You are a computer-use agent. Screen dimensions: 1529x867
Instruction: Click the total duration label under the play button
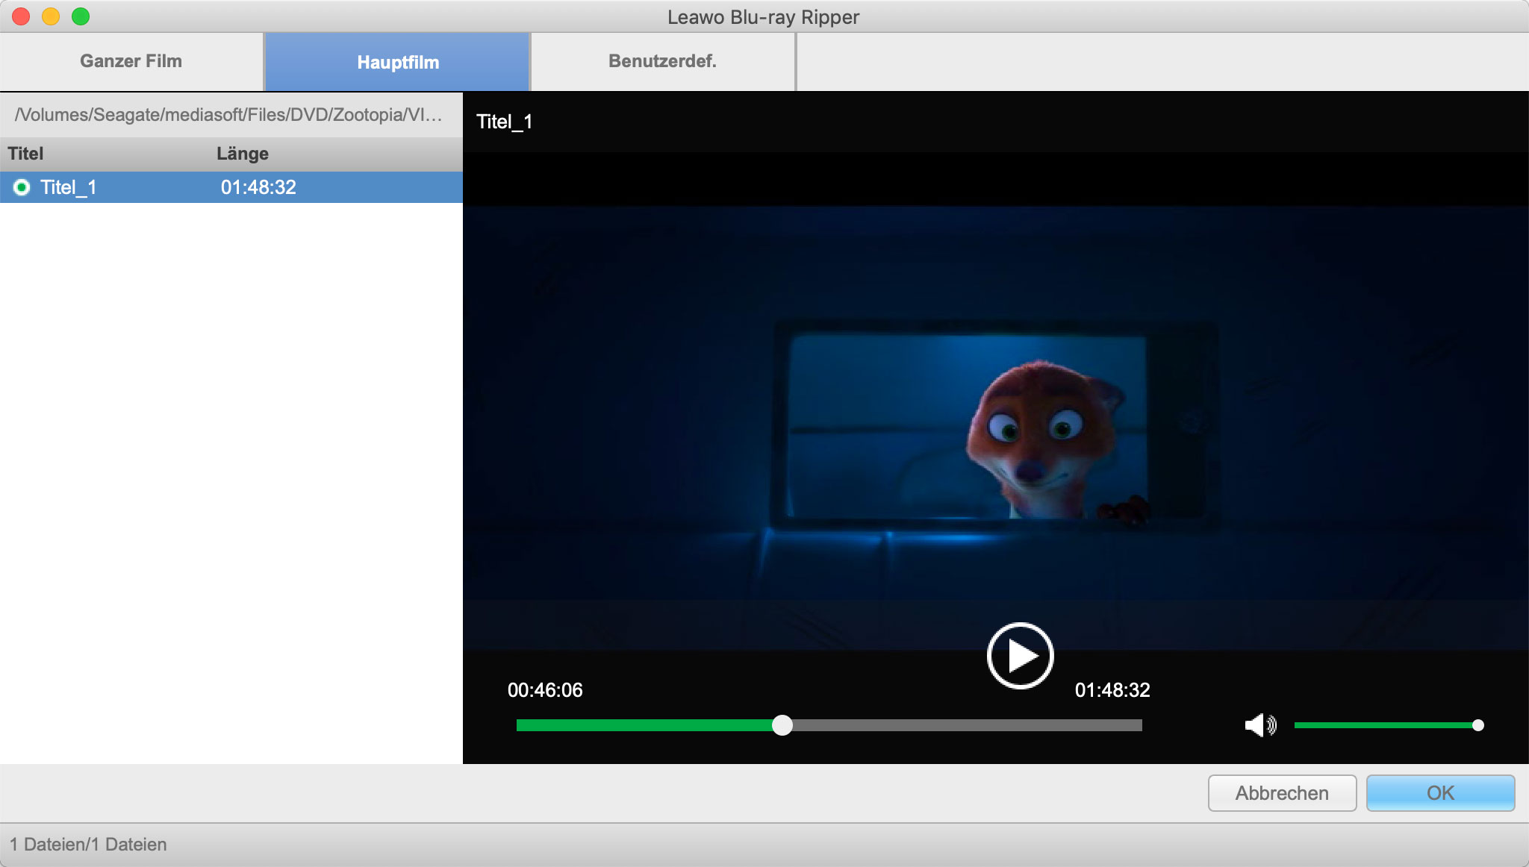click(1112, 690)
